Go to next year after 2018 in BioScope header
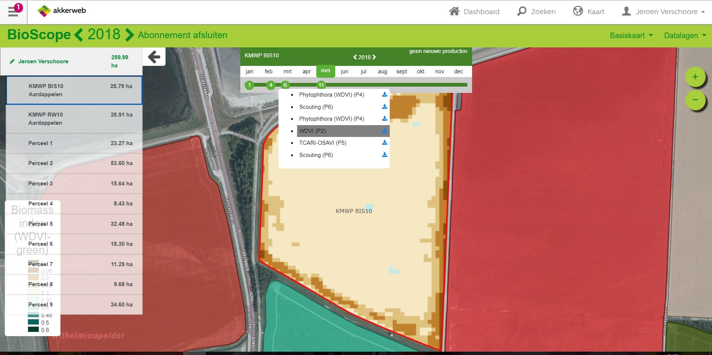This screenshot has height=355, width=712. (129, 35)
